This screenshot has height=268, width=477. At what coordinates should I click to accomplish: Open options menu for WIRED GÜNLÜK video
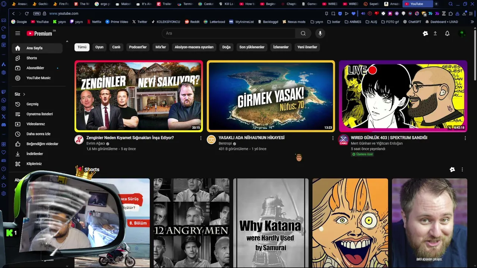(x=465, y=138)
